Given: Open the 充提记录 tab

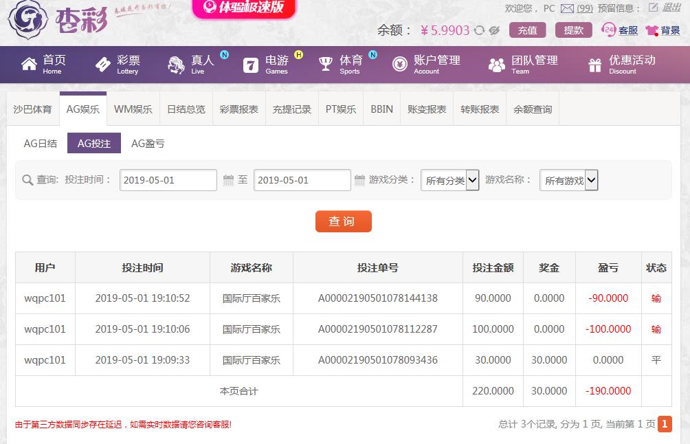Looking at the screenshot, I should pos(292,109).
